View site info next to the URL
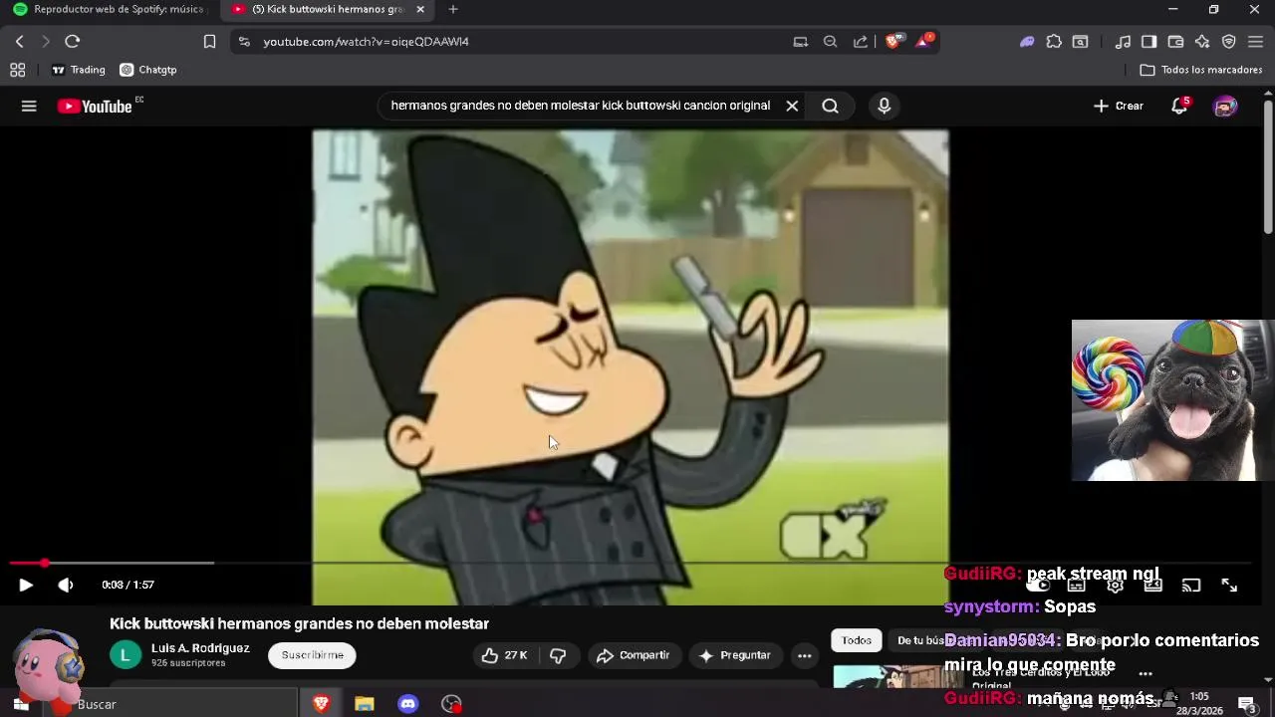Viewport: 1275px width, 717px height. tap(244, 41)
